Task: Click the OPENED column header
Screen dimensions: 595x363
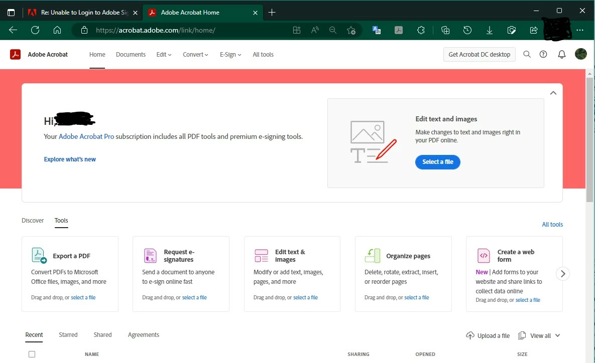Action: pyautogui.click(x=425, y=354)
